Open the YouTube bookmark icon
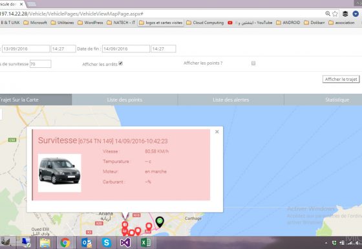The height and width of the screenshot is (249, 362). coord(230,23)
